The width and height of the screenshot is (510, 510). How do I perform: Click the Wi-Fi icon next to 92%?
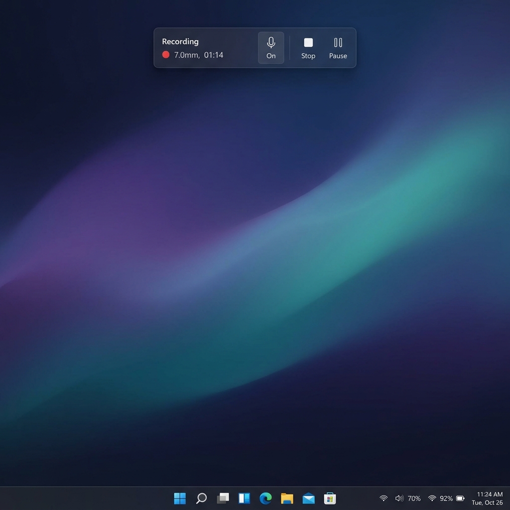[432, 498]
